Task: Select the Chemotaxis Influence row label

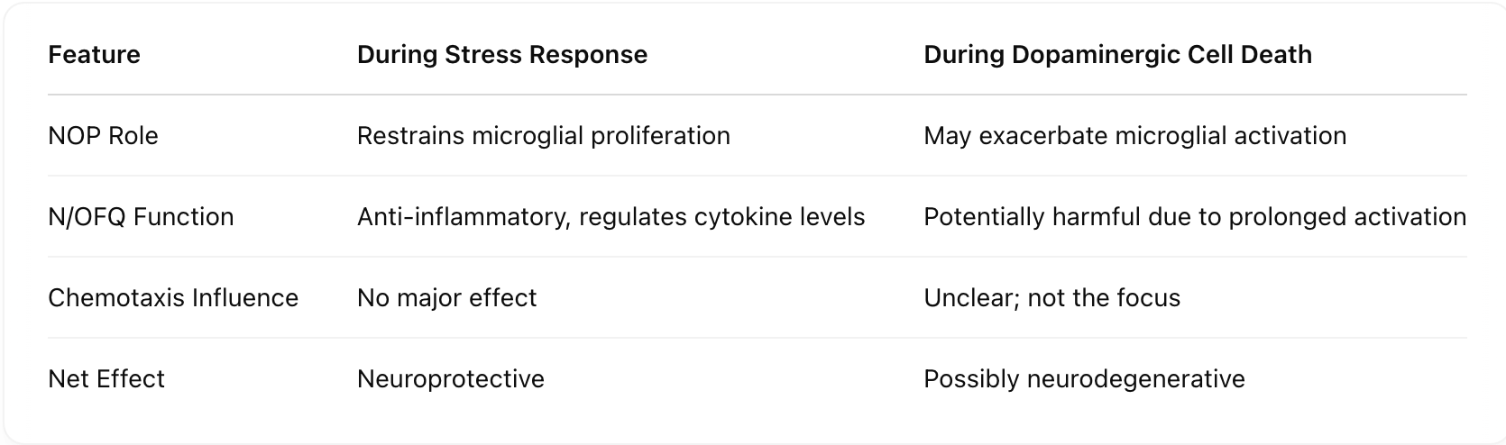Action: click(x=173, y=298)
